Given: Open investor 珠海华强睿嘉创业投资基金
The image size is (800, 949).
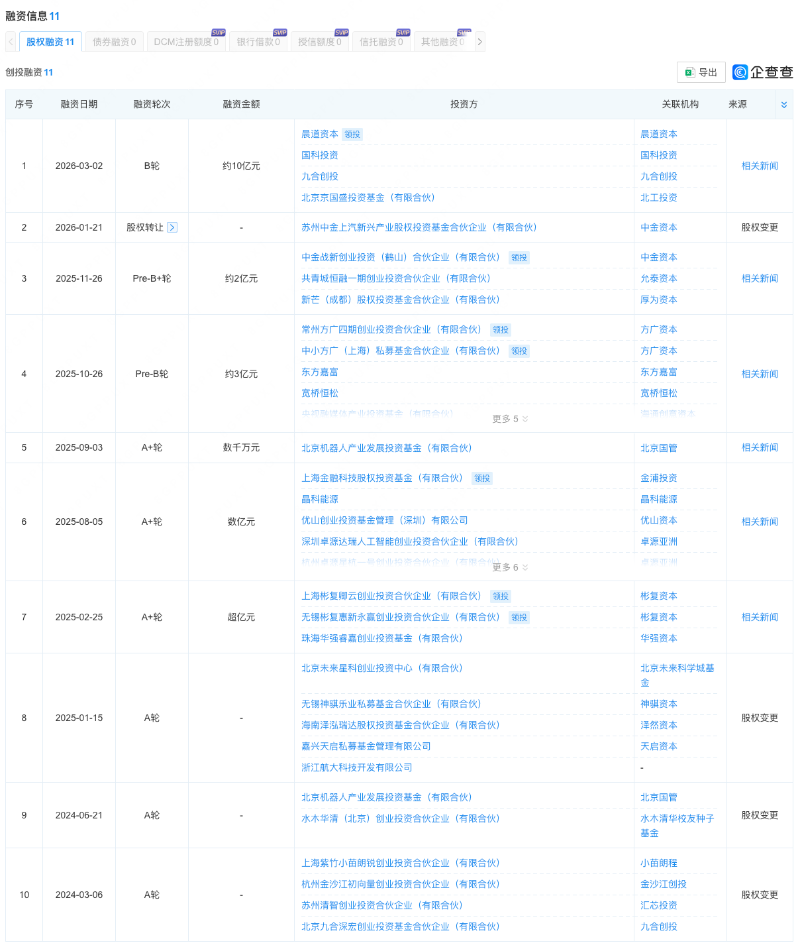Looking at the screenshot, I should click(x=382, y=638).
